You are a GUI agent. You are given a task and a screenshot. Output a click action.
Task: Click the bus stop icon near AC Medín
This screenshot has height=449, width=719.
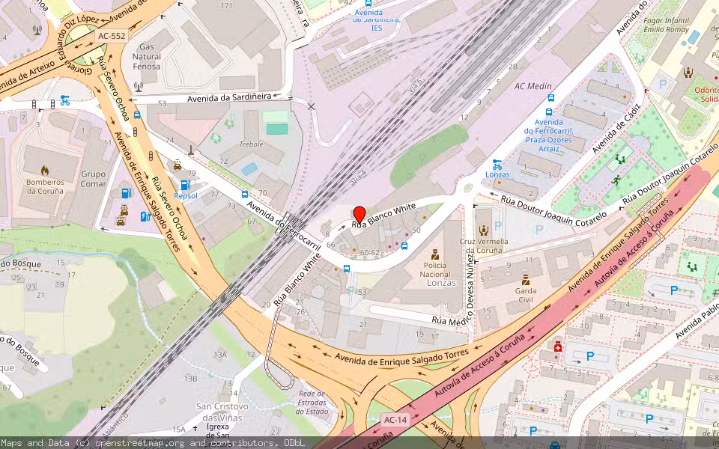[x=551, y=98]
